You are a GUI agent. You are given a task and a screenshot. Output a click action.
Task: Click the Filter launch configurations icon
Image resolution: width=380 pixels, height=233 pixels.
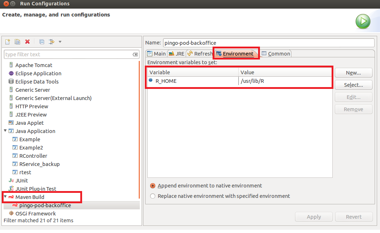tap(51, 42)
